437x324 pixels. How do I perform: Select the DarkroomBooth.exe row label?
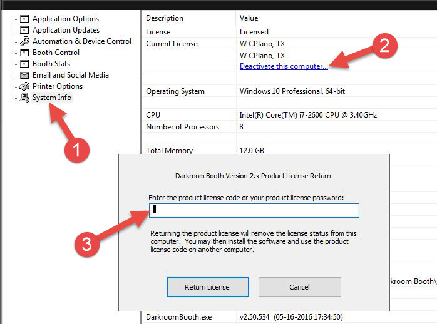pyautogui.click(x=179, y=317)
